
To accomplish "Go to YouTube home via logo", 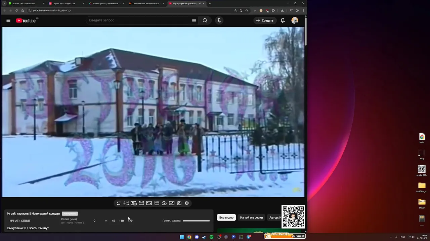I will click(x=26, y=20).
